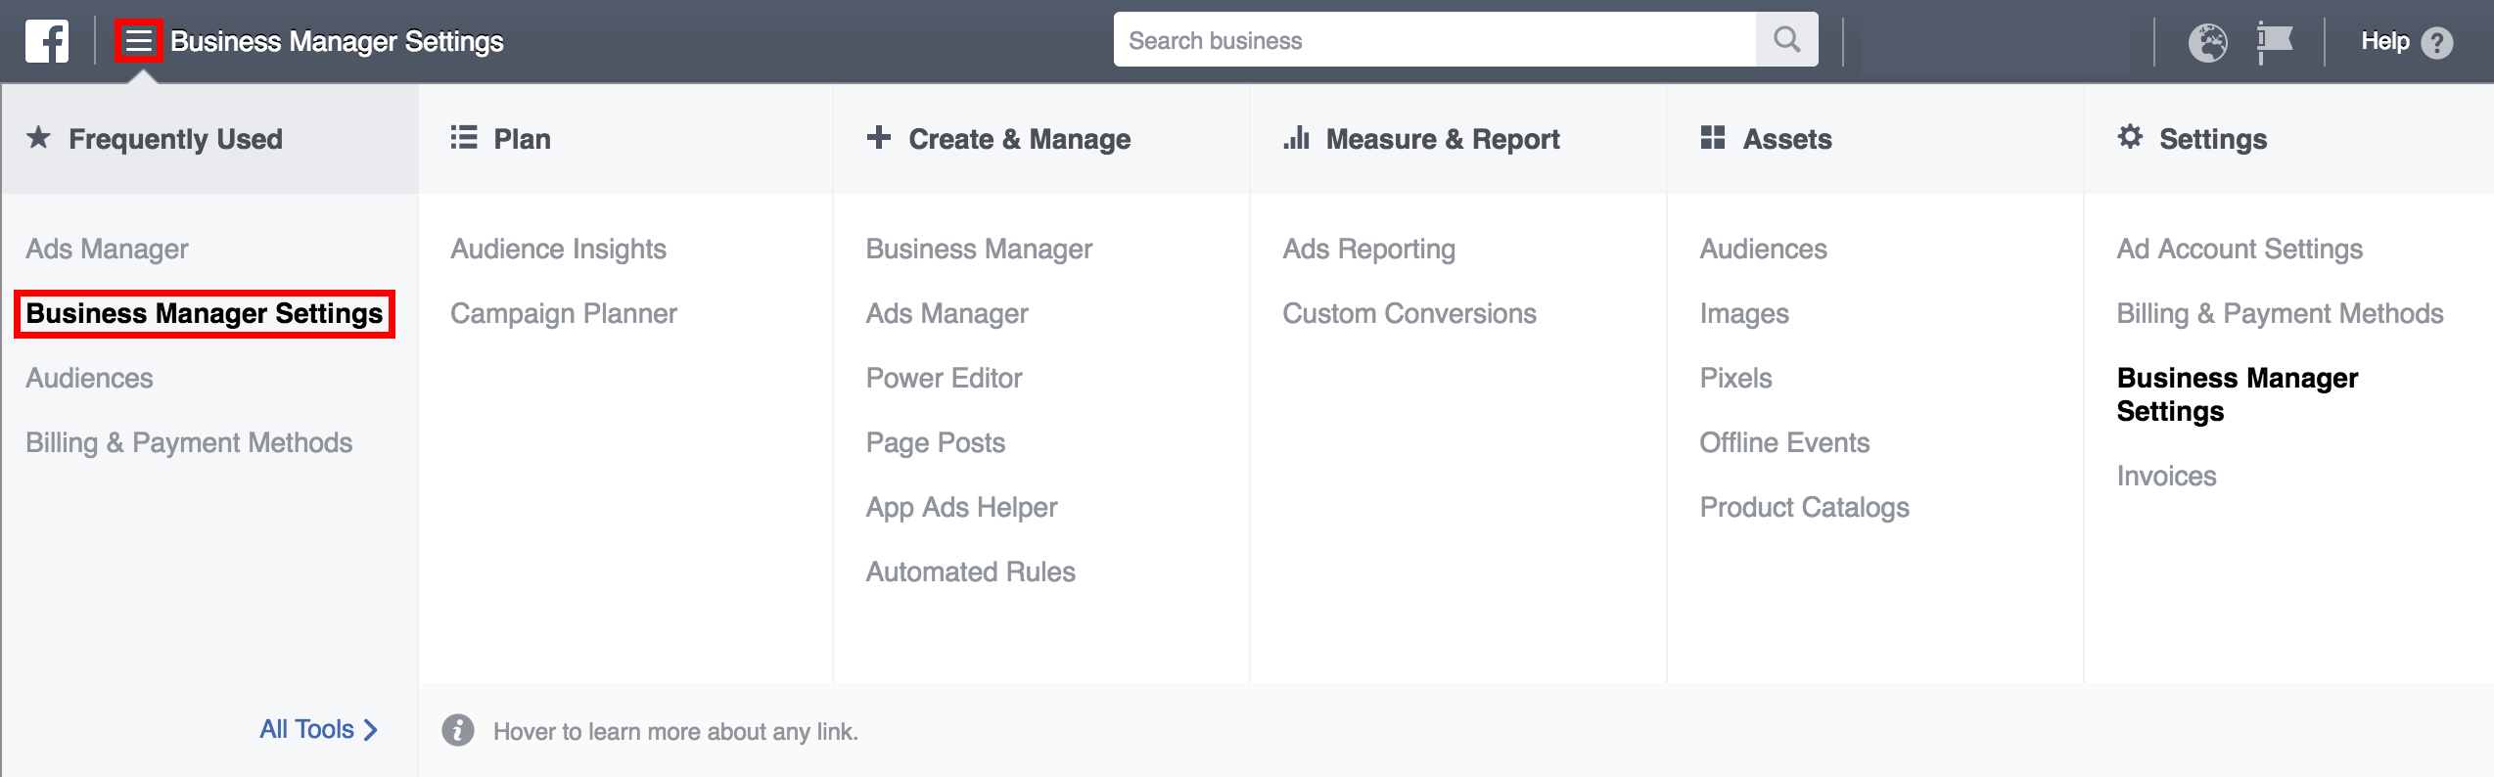Click the Help question mark icon
This screenshot has height=777, width=2494.
click(2437, 42)
